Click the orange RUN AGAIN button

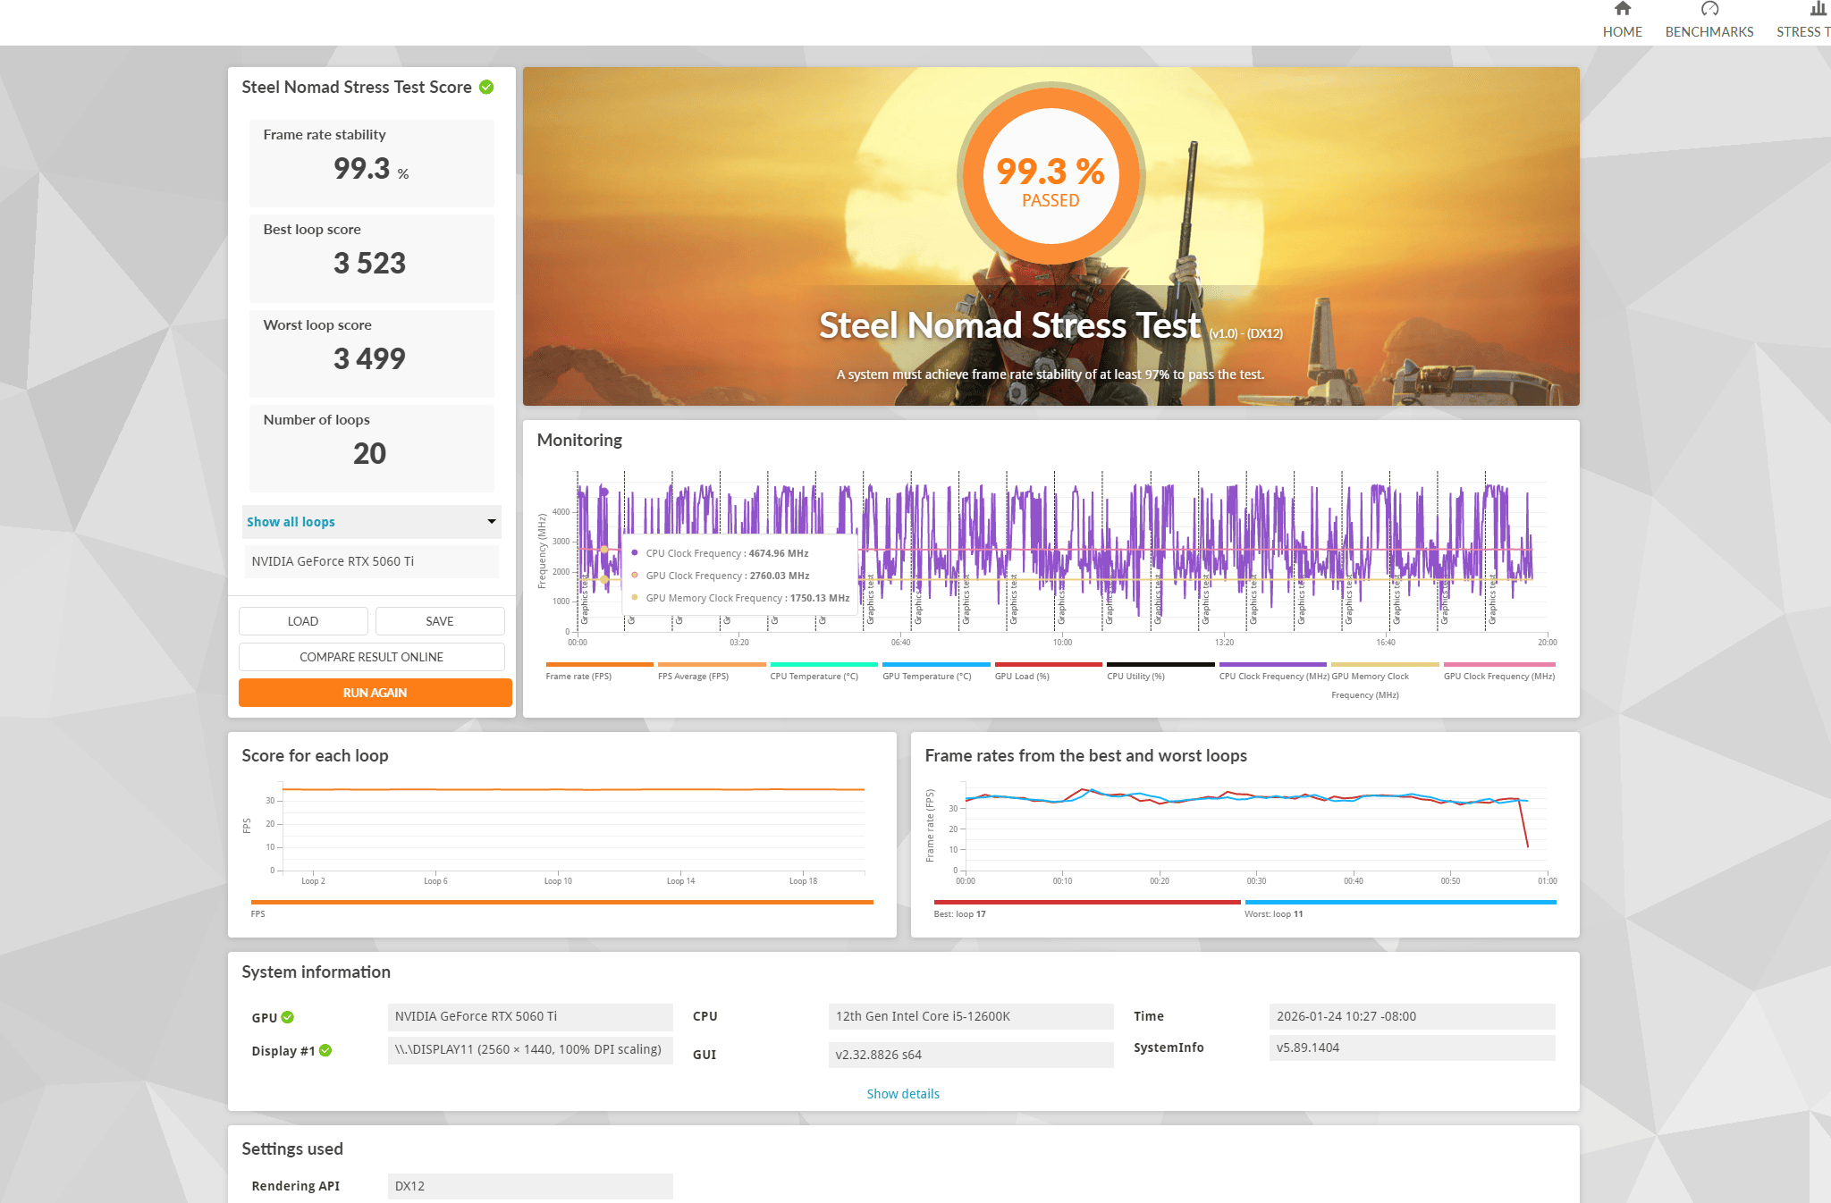pos(375,693)
